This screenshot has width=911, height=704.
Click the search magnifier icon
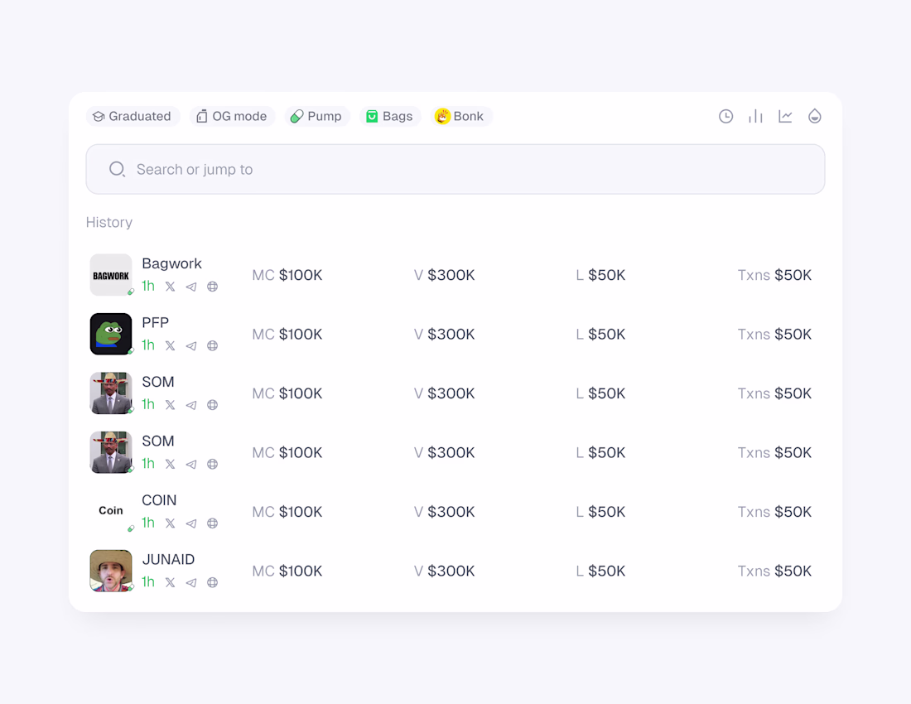point(118,169)
